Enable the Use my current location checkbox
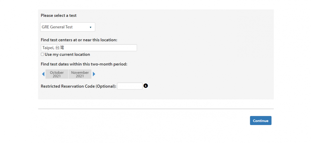The height and width of the screenshot is (143, 311). (x=42, y=54)
